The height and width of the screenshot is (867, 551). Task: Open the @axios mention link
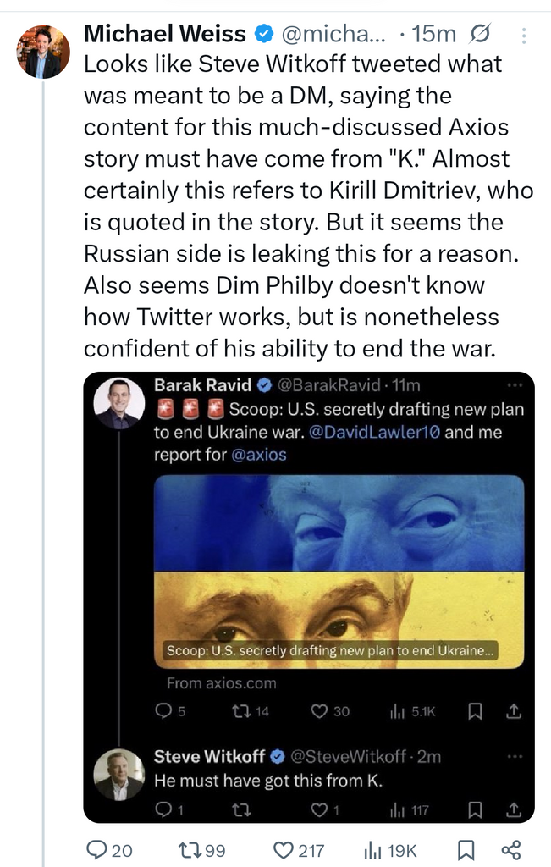[x=258, y=454]
